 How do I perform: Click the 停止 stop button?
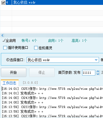click(42, 72)
